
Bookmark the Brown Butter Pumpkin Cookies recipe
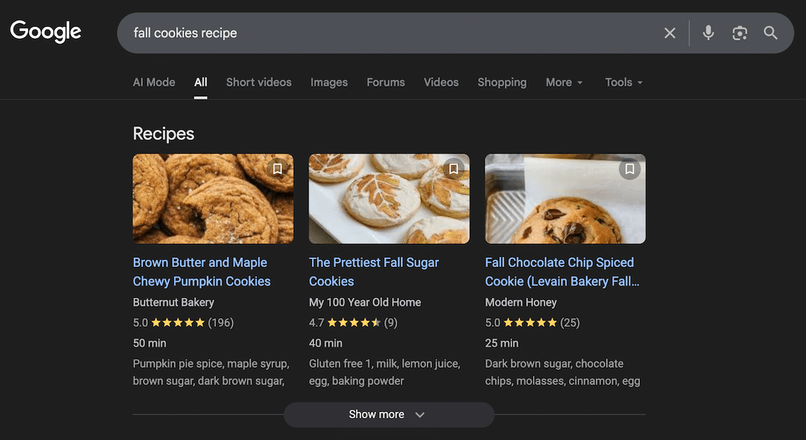coord(277,169)
